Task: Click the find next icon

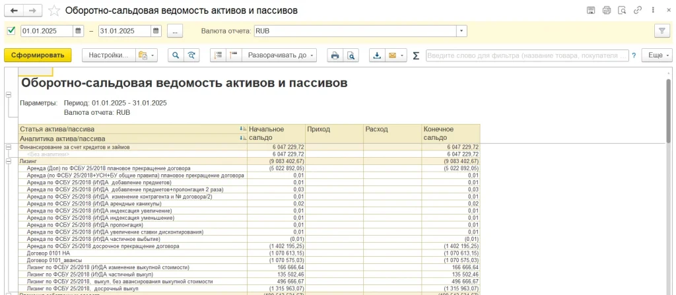Action: point(192,55)
